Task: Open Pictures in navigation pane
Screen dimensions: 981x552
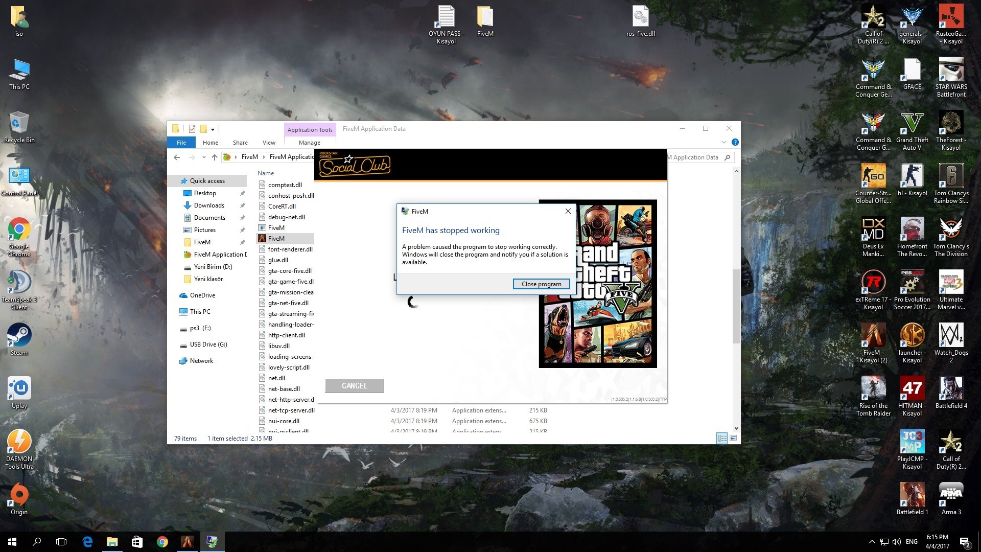Action: pyautogui.click(x=205, y=230)
